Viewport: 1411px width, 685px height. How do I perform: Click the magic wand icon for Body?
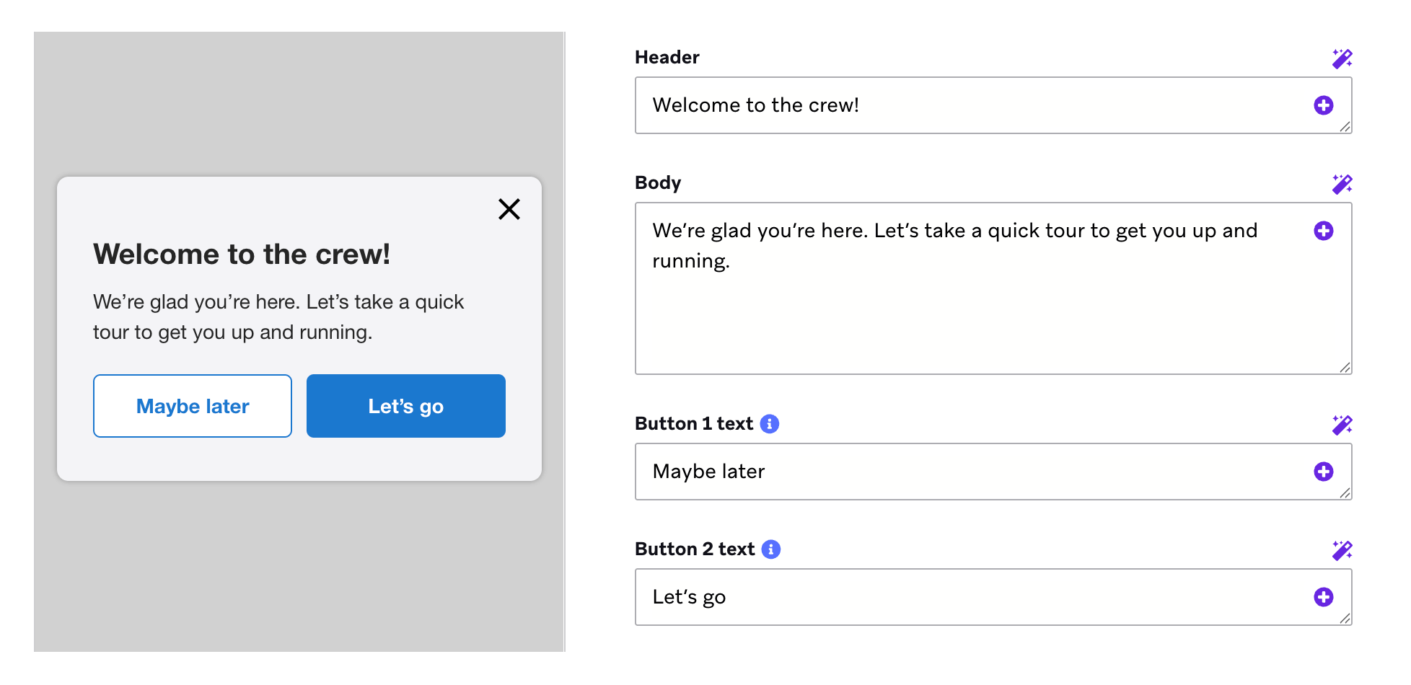tap(1342, 184)
